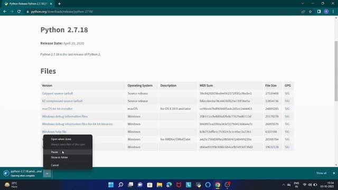
Task: Open debug information files for 64-bit binaries
Action: click(x=77, y=124)
